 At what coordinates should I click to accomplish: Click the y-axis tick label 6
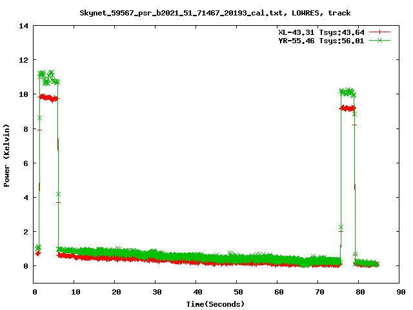tap(26, 163)
